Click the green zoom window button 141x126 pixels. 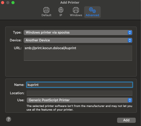(x=13, y=2)
